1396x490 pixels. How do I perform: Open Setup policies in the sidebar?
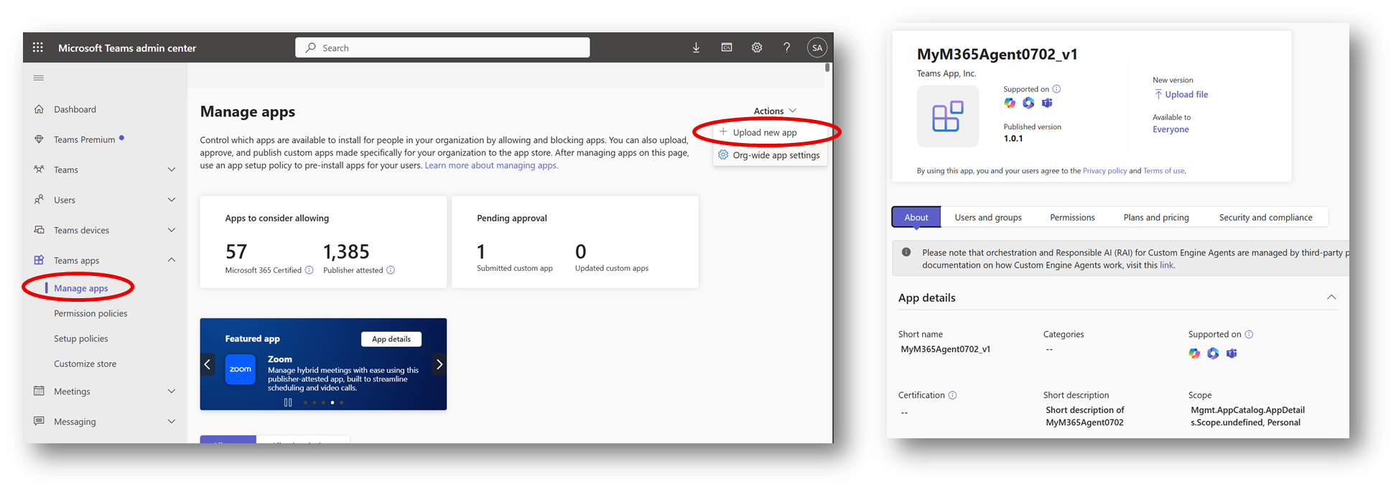[81, 338]
